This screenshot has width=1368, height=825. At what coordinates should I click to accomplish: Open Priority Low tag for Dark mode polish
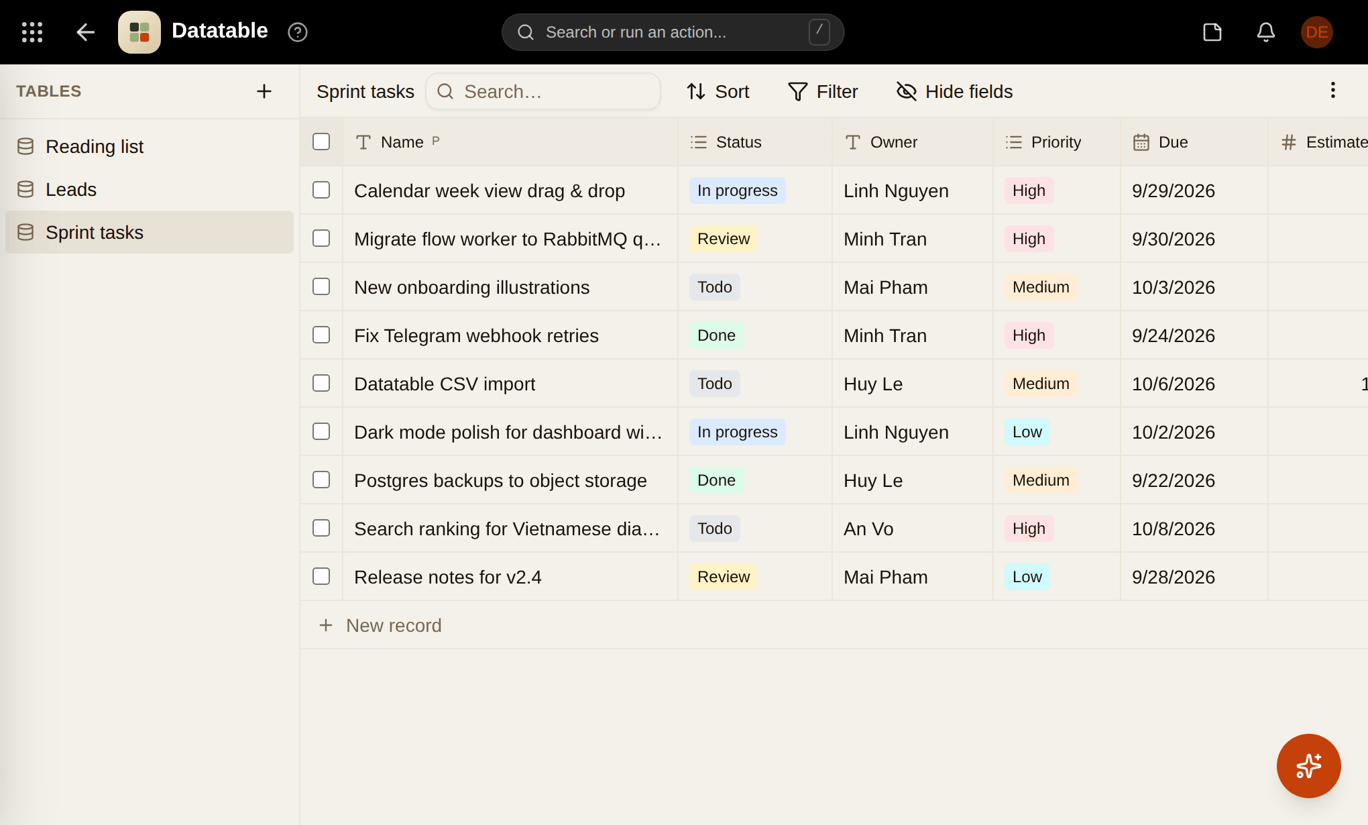pos(1027,432)
